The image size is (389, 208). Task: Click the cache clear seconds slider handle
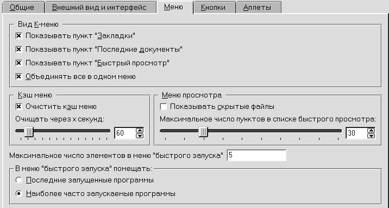[29, 132]
